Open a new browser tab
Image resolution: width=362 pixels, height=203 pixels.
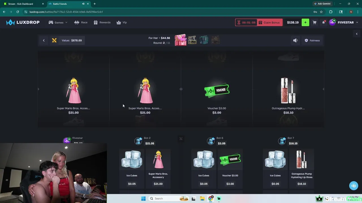tap(94, 4)
